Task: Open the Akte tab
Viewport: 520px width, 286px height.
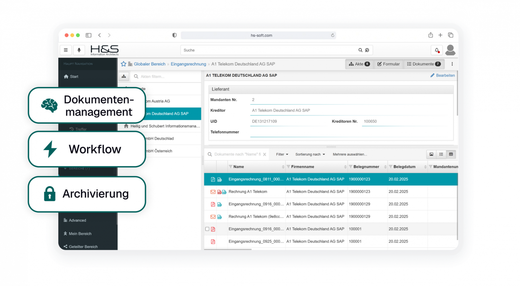Action: click(x=359, y=64)
